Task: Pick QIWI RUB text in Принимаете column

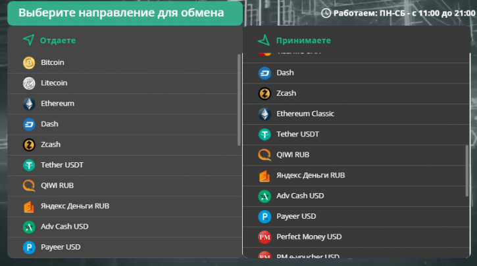Action: (x=293, y=155)
